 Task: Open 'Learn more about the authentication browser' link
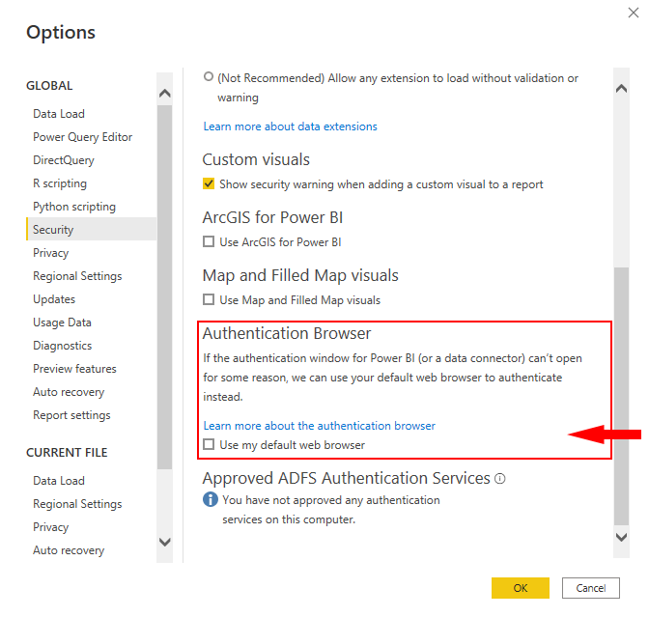[319, 426]
